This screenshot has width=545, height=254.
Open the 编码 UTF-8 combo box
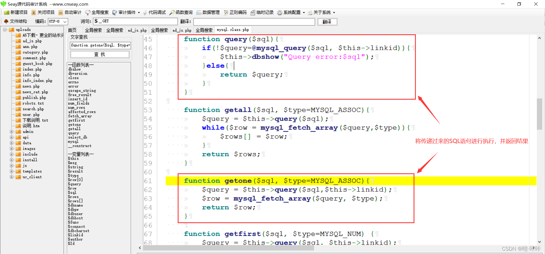58,22
